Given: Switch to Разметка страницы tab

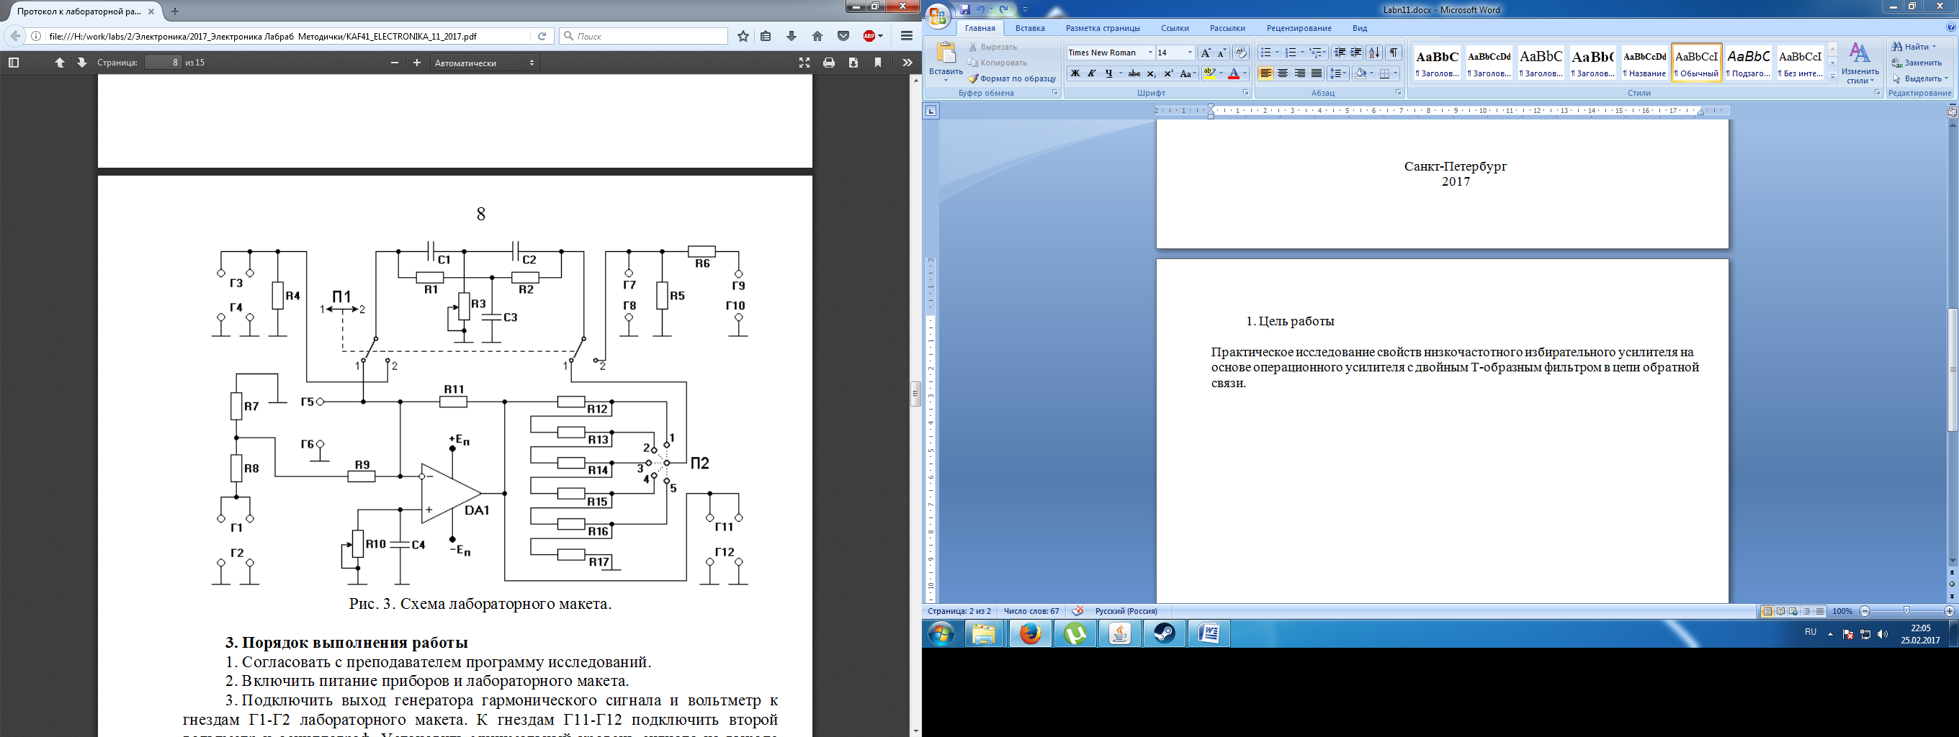Looking at the screenshot, I should click(x=1103, y=28).
